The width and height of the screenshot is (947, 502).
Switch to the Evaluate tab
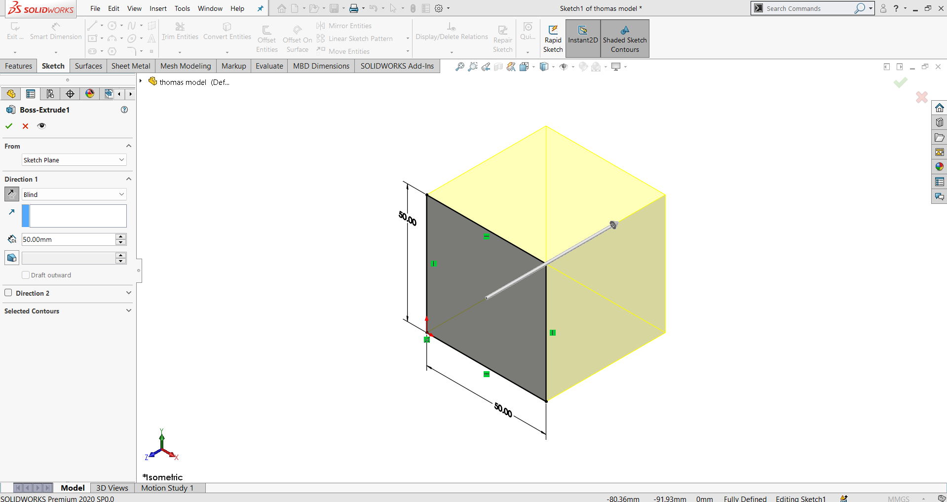[269, 66]
